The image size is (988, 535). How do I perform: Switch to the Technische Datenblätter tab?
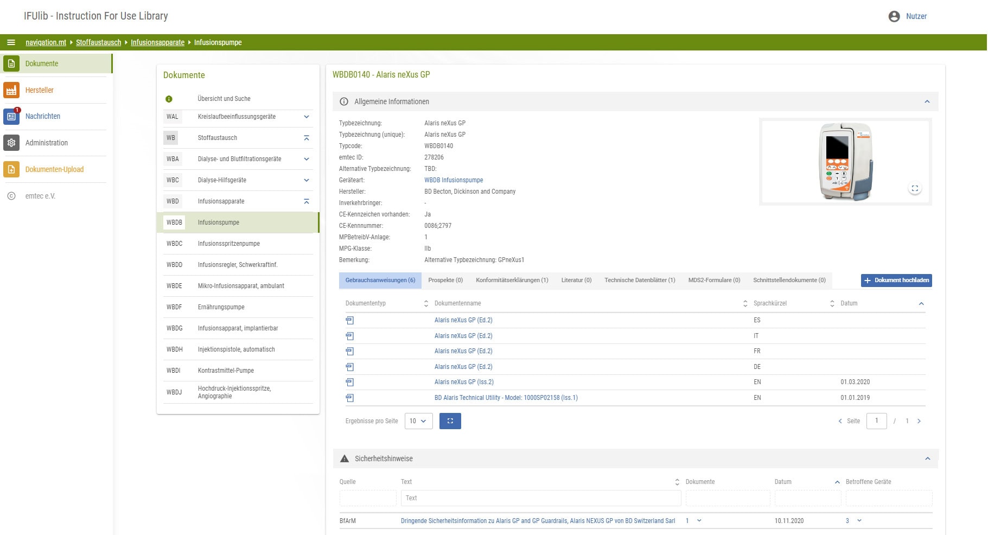[x=639, y=281]
